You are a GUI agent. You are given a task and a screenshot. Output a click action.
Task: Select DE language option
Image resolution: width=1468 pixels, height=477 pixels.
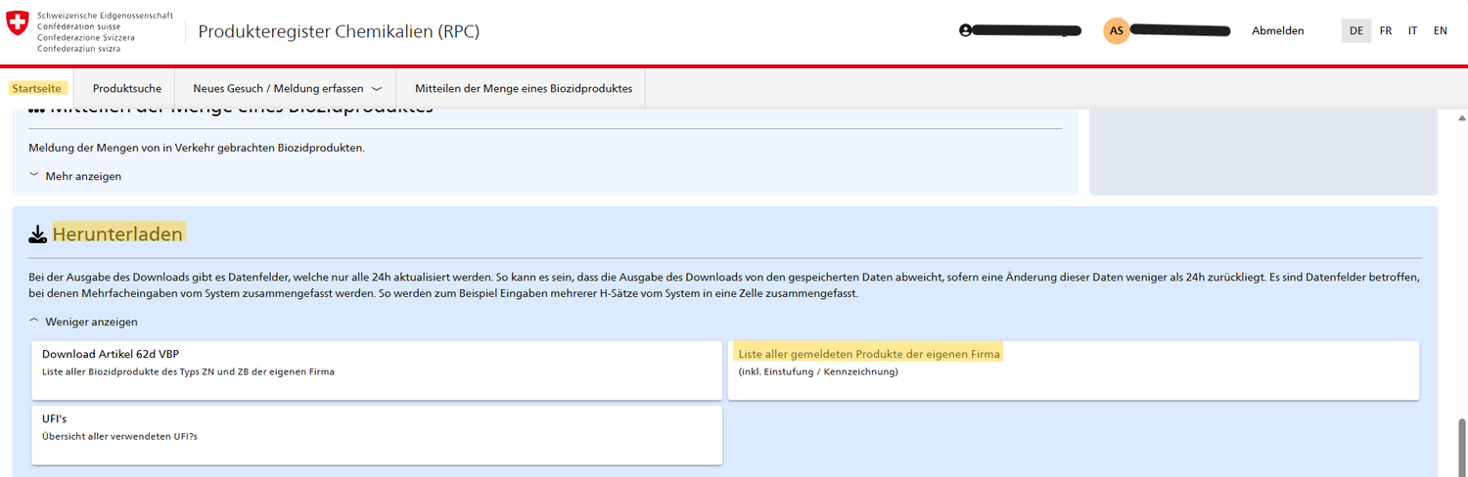(x=1355, y=30)
